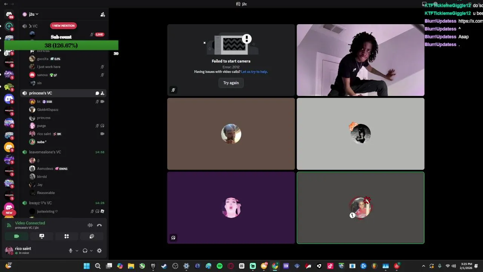Click the invite people icon beside j2c
This screenshot has height=272, width=483.
103,14
